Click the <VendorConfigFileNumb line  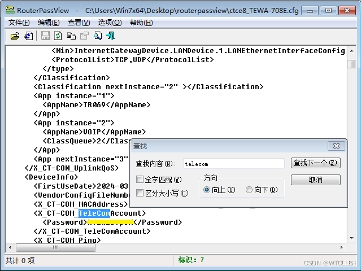[x=82, y=195]
